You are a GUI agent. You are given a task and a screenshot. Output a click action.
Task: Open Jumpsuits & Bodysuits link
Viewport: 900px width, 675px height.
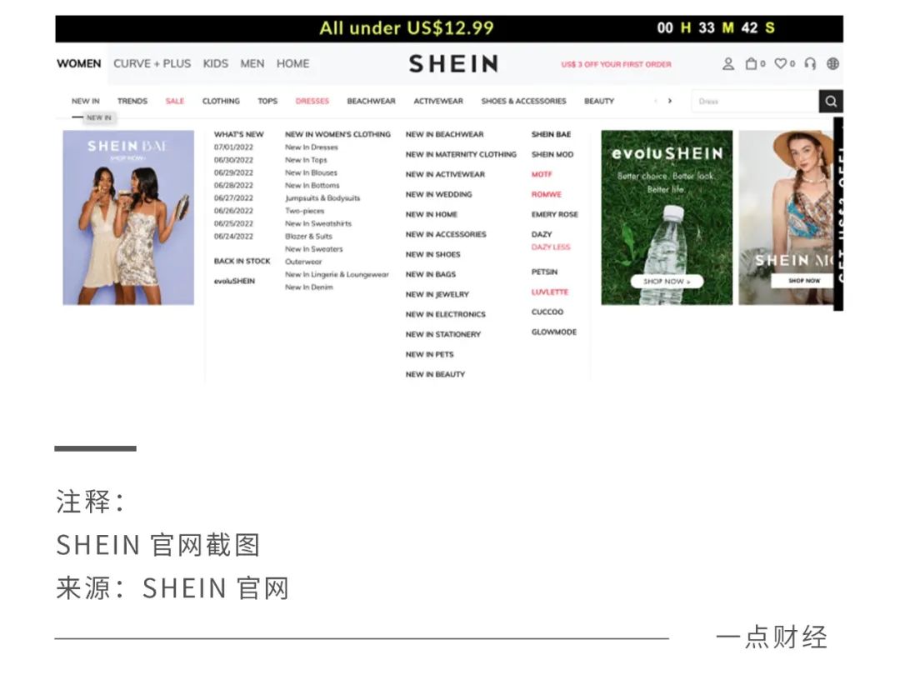(322, 198)
